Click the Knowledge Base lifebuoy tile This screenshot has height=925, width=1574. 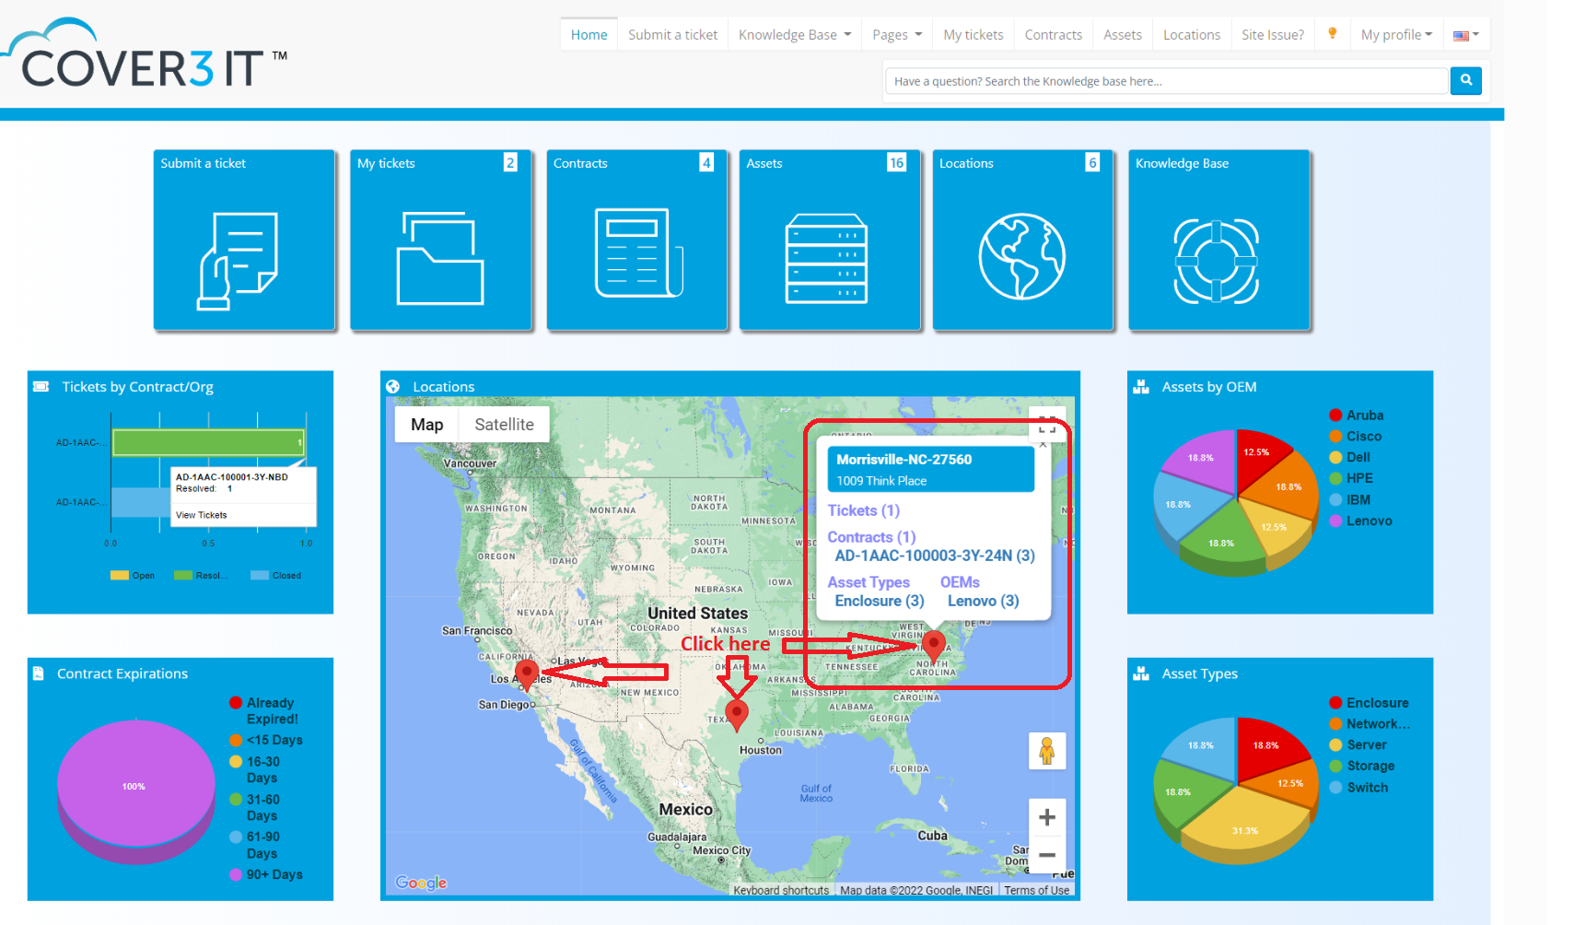(x=1218, y=261)
